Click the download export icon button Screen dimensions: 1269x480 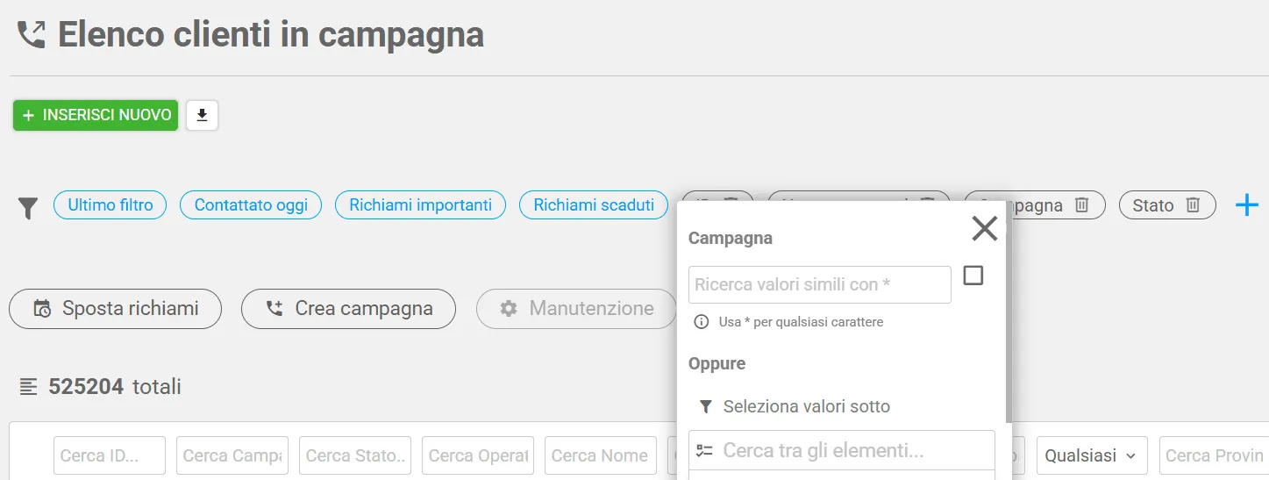203,115
